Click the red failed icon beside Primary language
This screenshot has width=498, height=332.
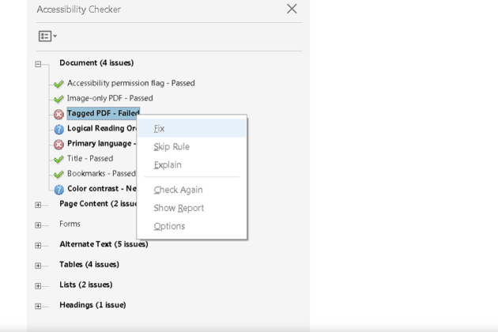[x=58, y=144]
